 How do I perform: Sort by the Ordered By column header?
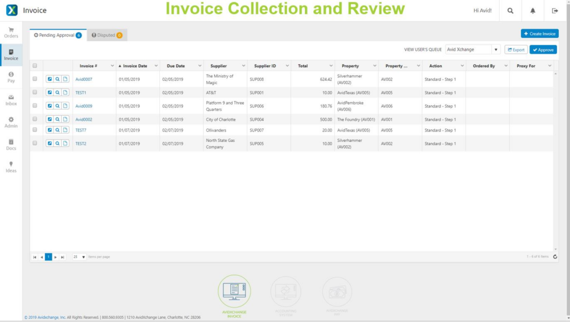point(484,66)
